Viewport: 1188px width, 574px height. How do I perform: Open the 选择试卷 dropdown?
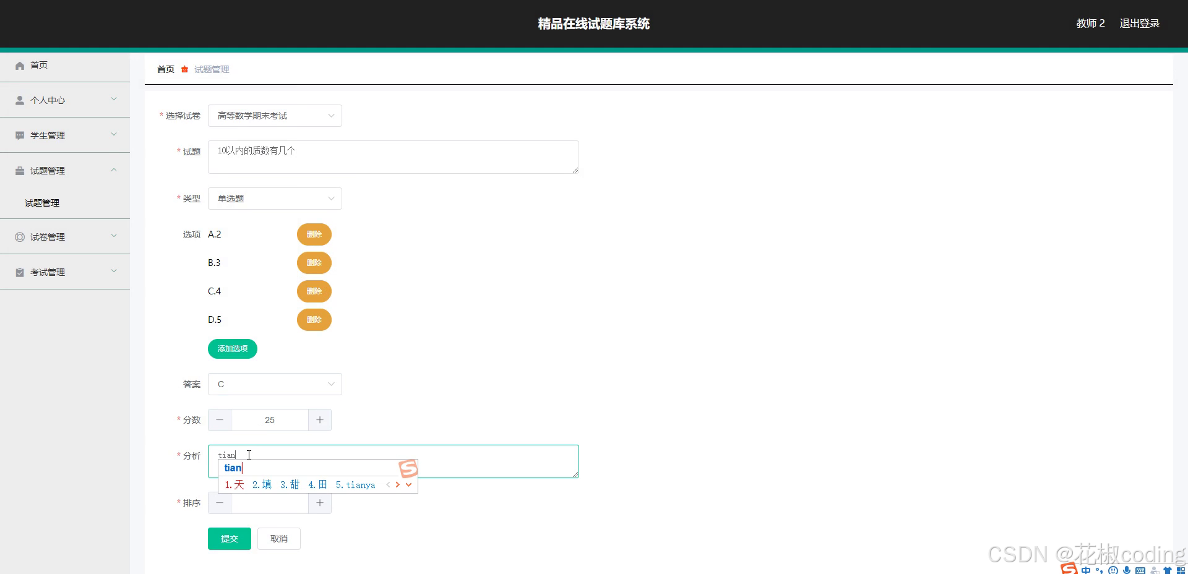[x=275, y=116]
